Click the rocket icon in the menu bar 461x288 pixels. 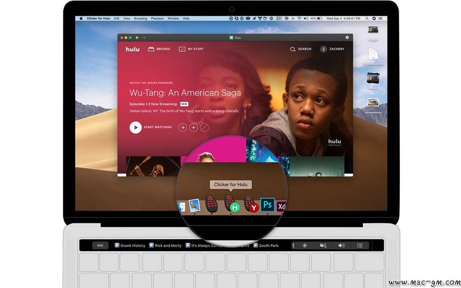[254, 18]
